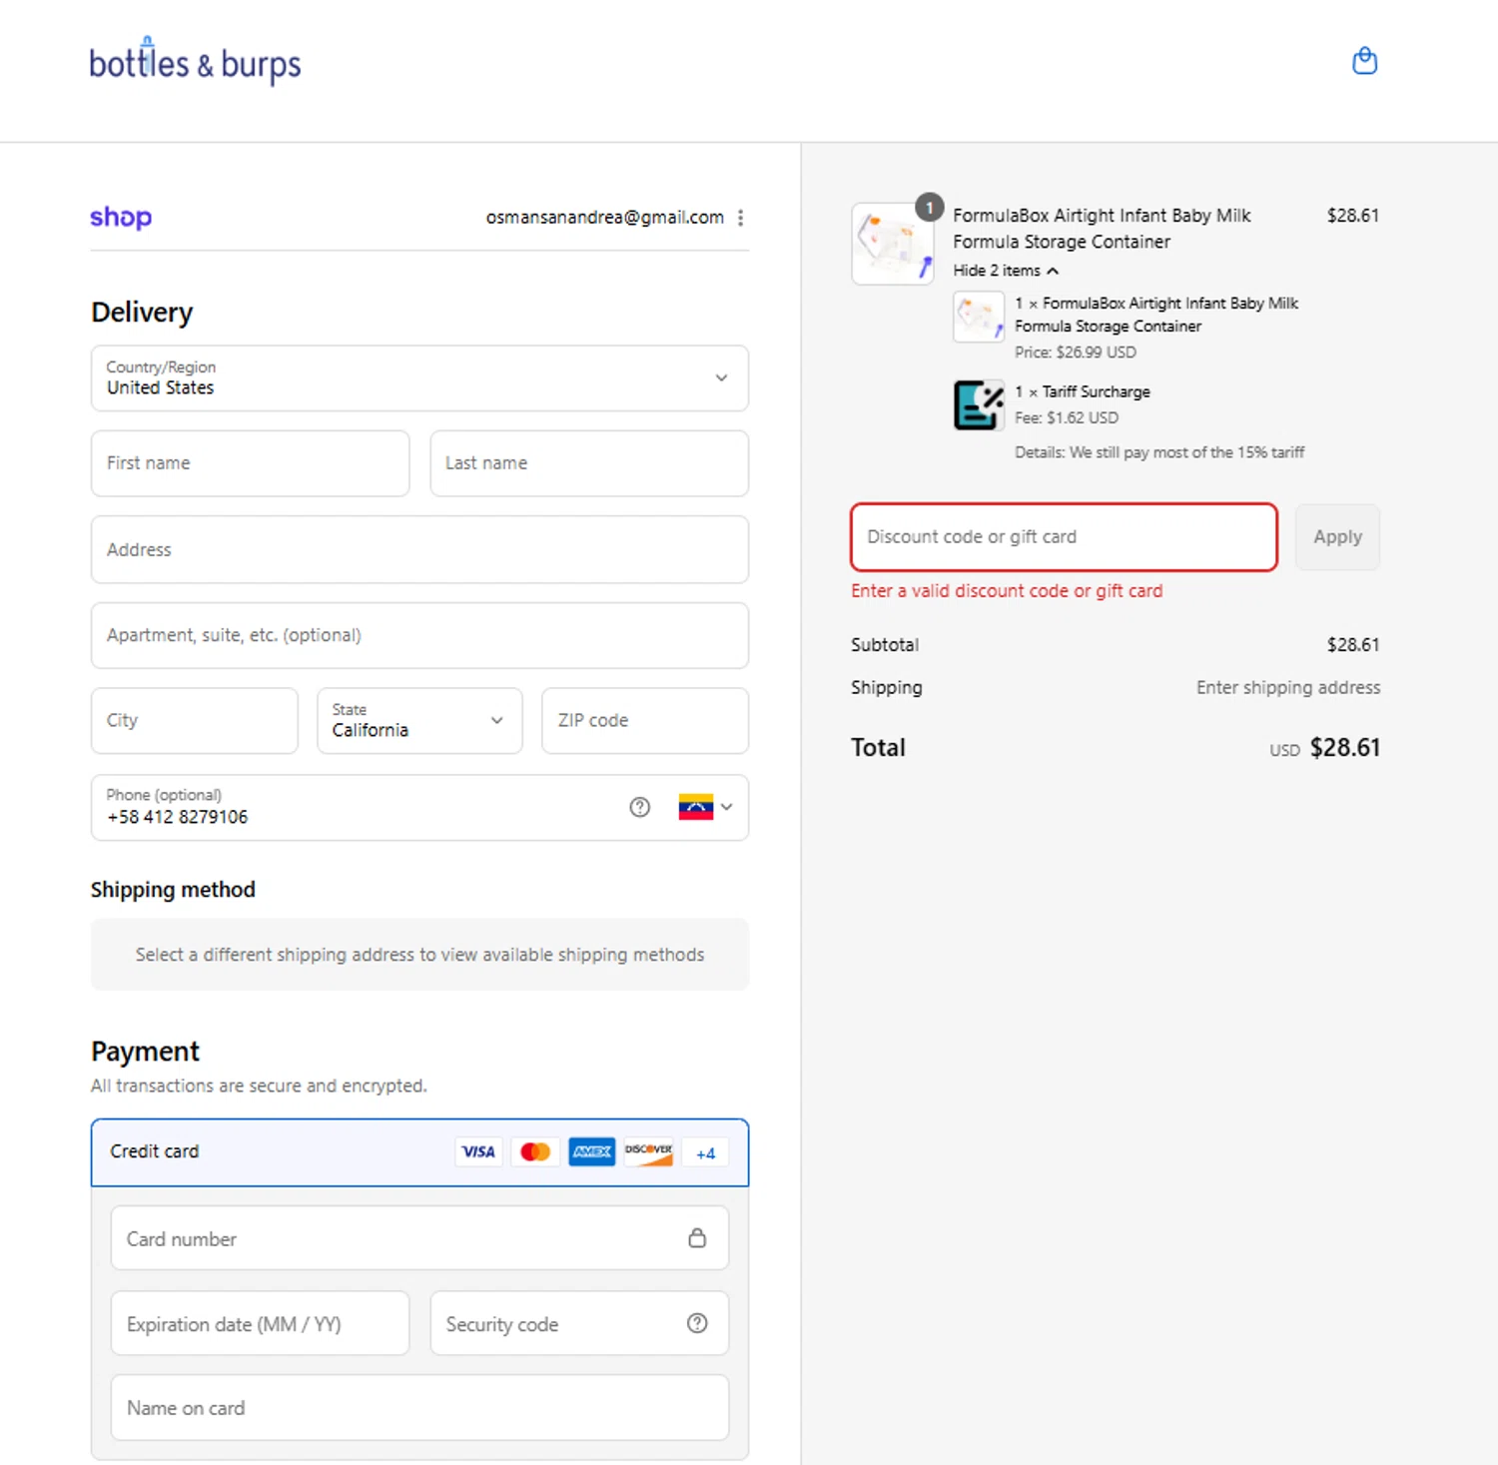Click the shipping methods unavailable notice
The height and width of the screenshot is (1465, 1498).
pyautogui.click(x=419, y=955)
